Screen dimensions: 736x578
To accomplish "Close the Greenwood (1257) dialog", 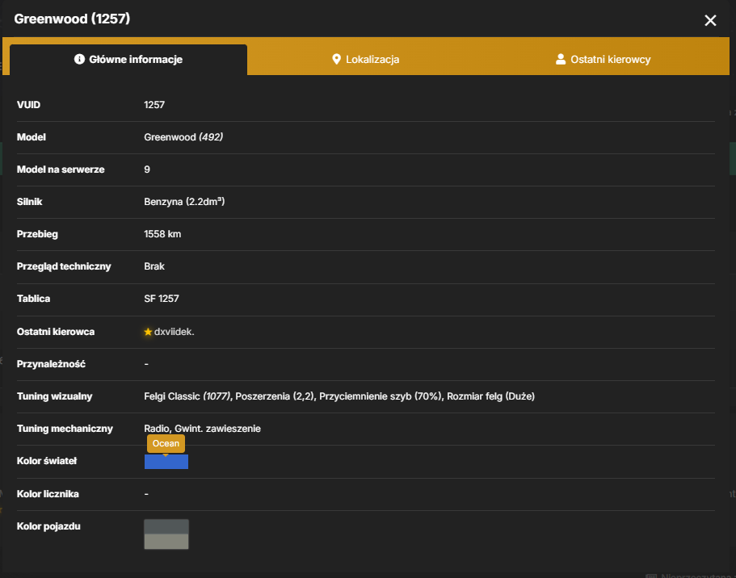I will click(x=710, y=20).
